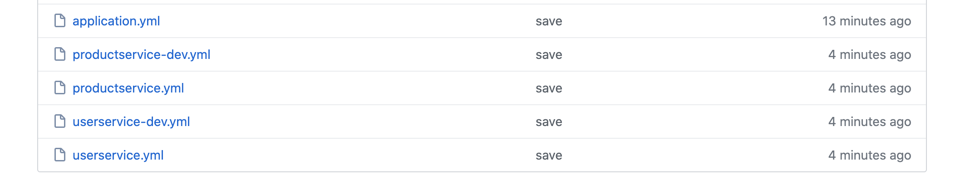Click the timestamp on the userservice.yml row
The width and height of the screenshot is (975, 175).
870,156
